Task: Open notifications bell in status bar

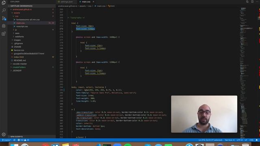Action: pos(257,140)
